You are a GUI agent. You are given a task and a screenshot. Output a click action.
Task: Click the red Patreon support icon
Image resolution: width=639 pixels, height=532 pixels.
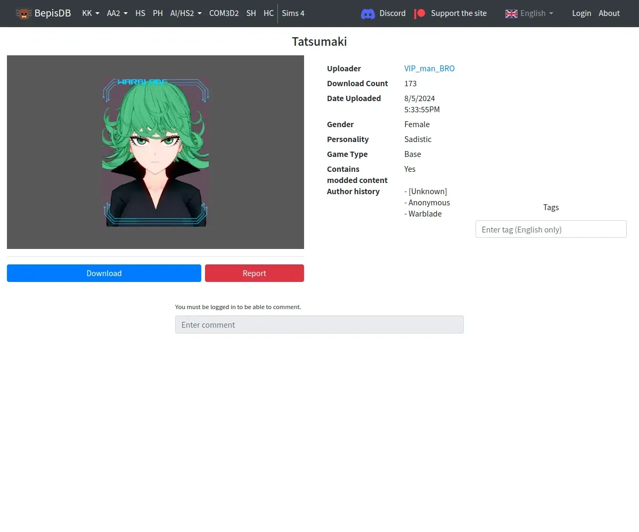(420, 13)
